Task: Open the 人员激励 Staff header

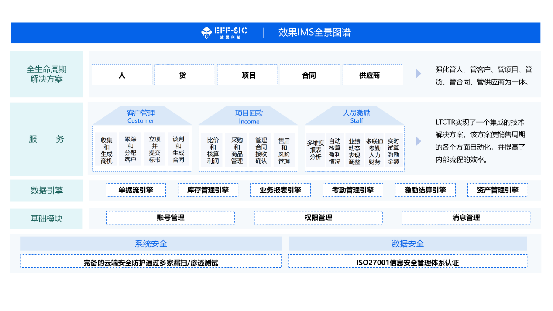Action: (356, 116)
